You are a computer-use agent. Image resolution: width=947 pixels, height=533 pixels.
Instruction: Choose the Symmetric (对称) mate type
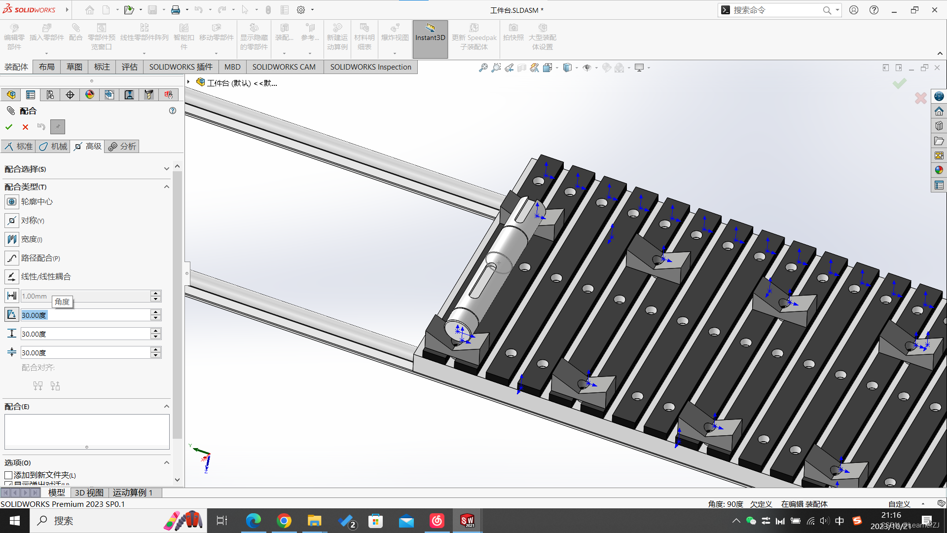[x=12, y=221]
